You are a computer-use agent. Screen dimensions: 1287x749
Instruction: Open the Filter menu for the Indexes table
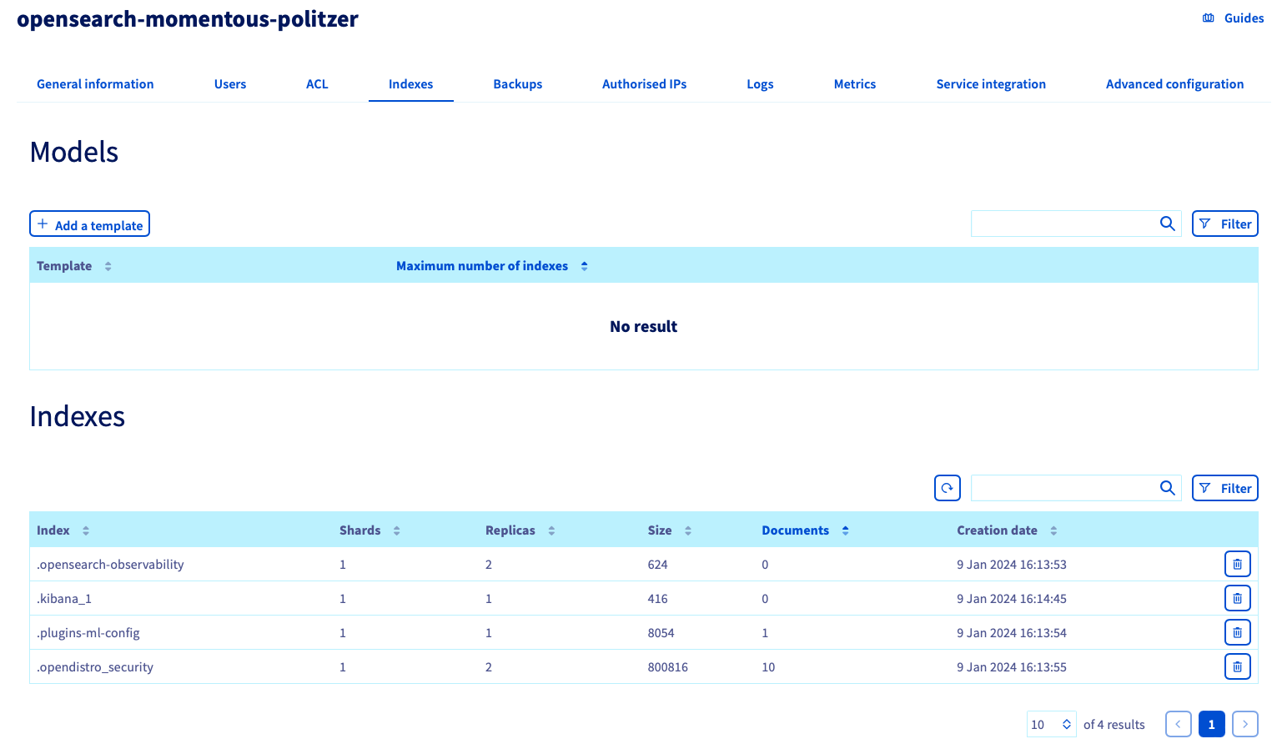pyautogui.click(x=1224, y=487)
